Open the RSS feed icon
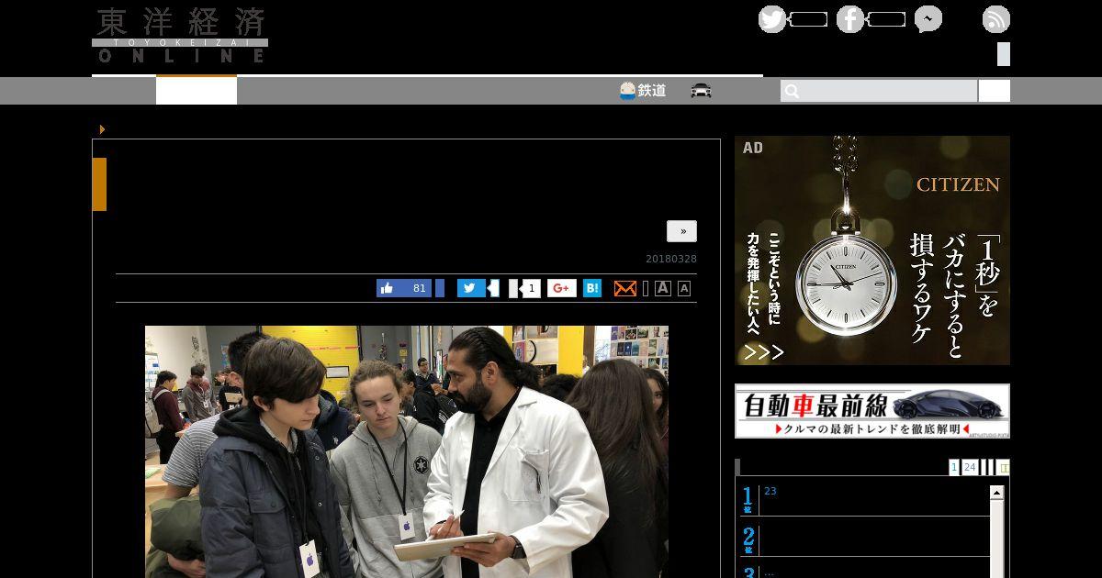 pyautogui.click(x=995, y=19)
